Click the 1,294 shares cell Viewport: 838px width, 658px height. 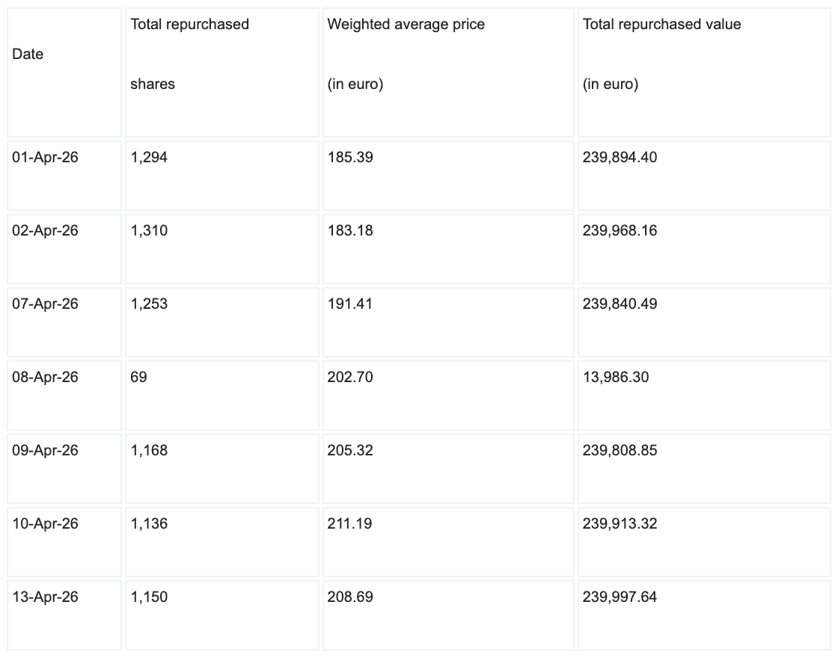(x=221, y=176)
